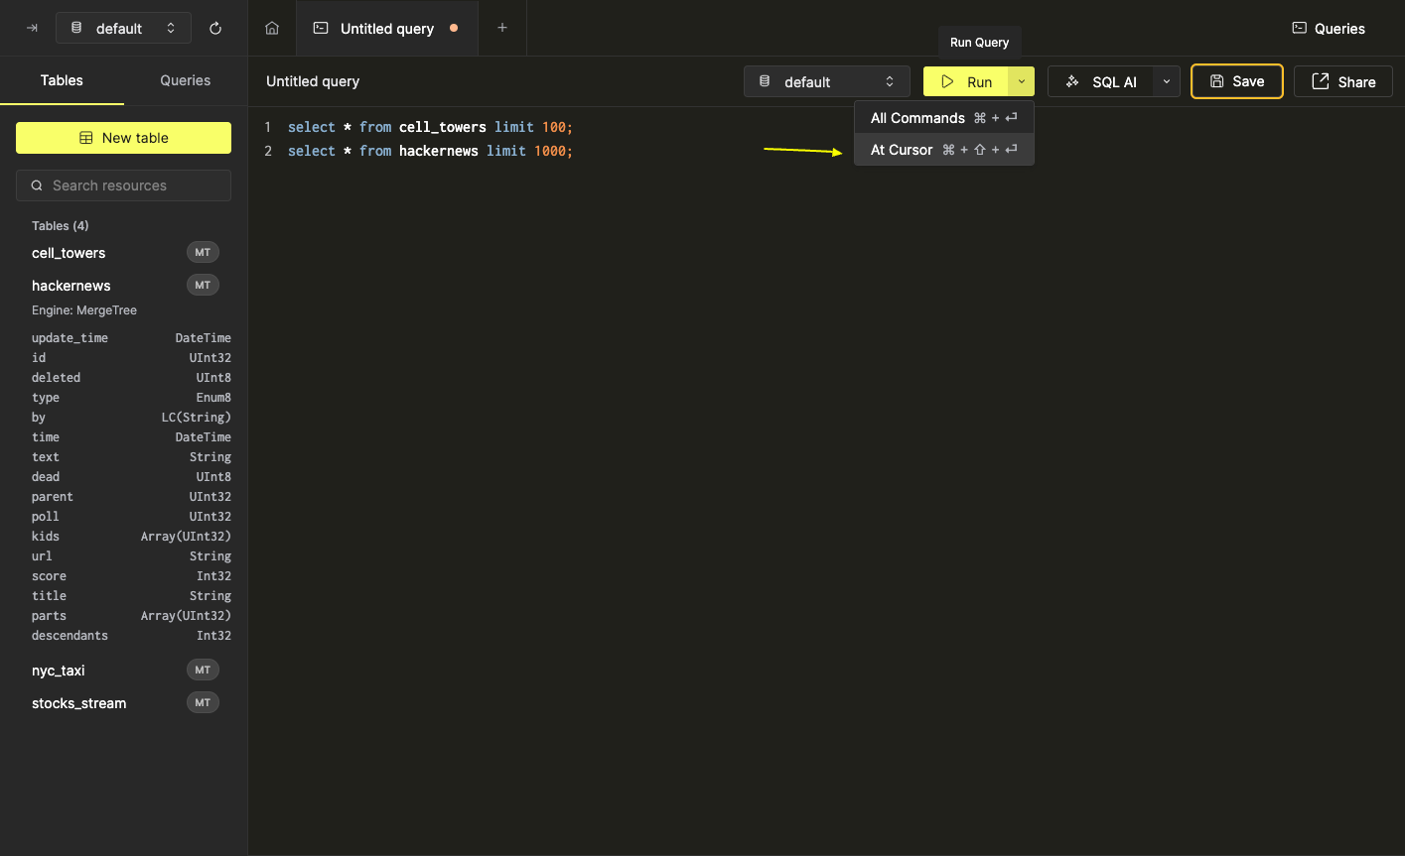
Task: Click the New table button
Action: coord(123,138)
